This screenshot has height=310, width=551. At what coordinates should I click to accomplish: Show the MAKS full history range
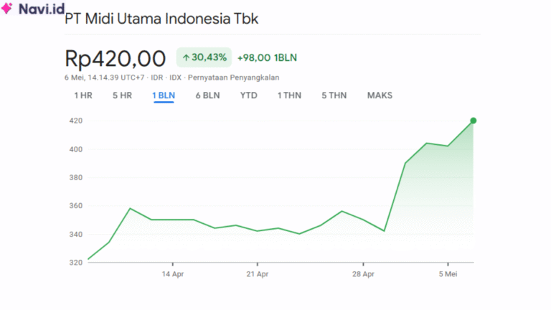[380, 95]
